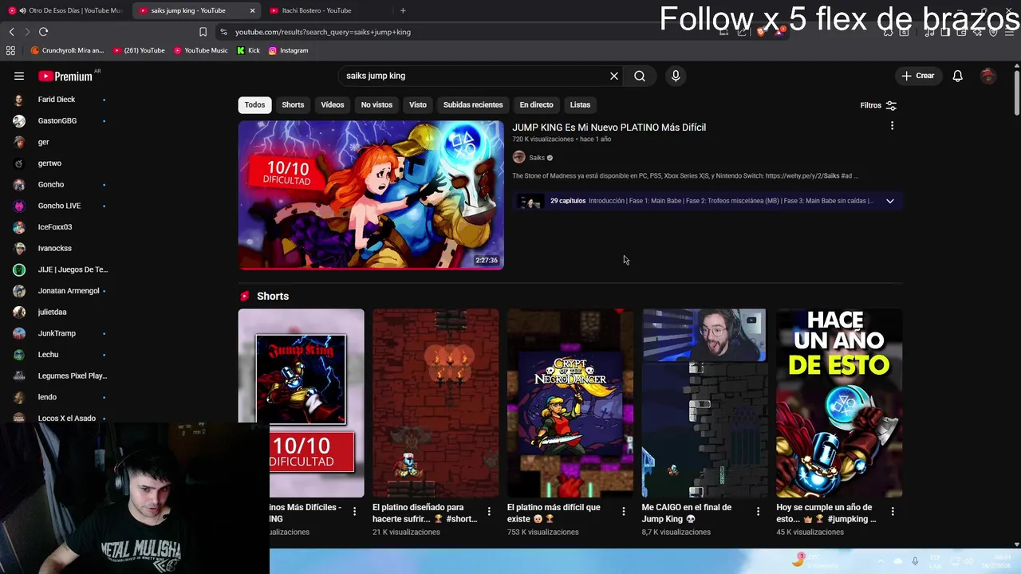Viewport: 1021px width, 574px height.
Task: Open the YouTube Music bookmark
Action: [200, 50]
